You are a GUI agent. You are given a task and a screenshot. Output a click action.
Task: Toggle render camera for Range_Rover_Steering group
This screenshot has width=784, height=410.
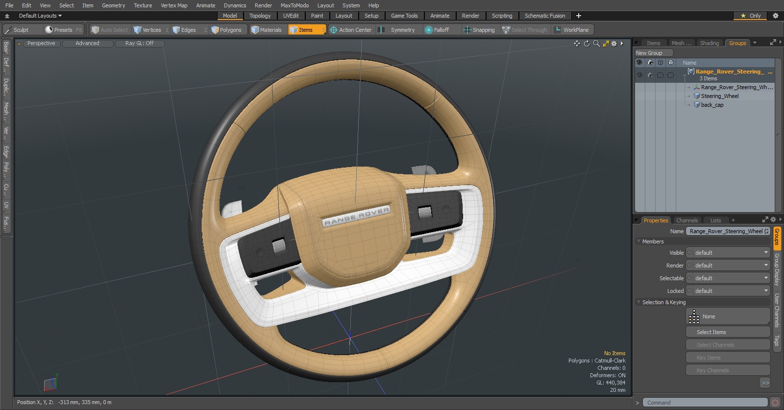coord(650,75)
